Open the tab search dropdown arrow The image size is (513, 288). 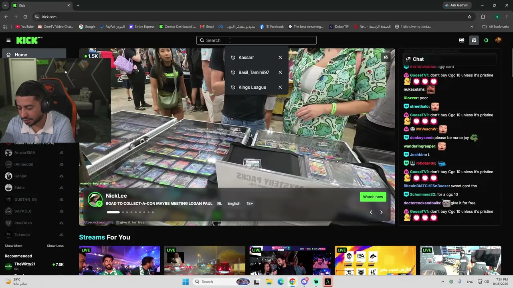tap(5, 5)
